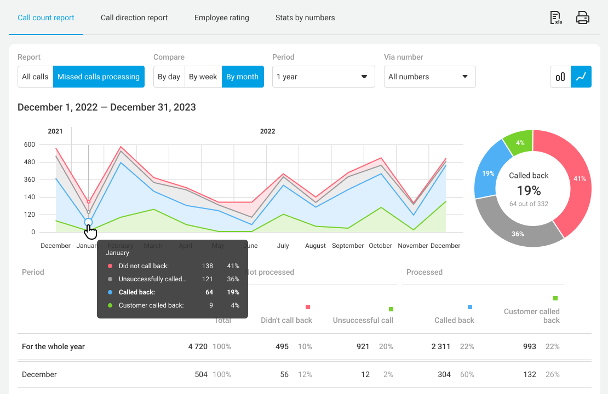Screen dimensions: 608x394
Task: Select the All calls report option
Action: pos(35,77)
